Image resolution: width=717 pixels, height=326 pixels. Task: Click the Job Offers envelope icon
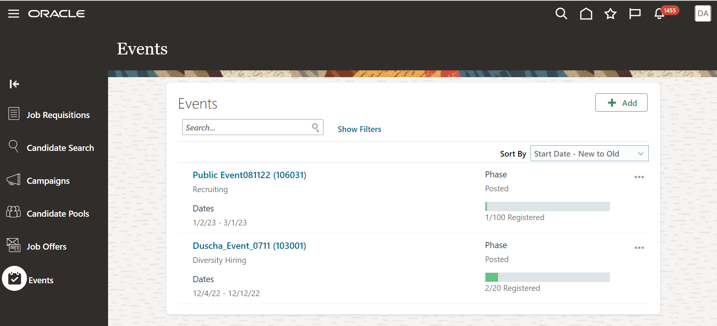[14, 245]
